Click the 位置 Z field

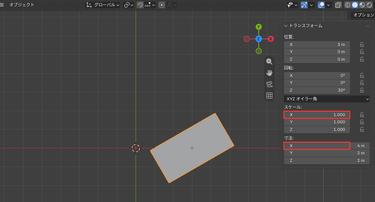(x=317, y=59)
